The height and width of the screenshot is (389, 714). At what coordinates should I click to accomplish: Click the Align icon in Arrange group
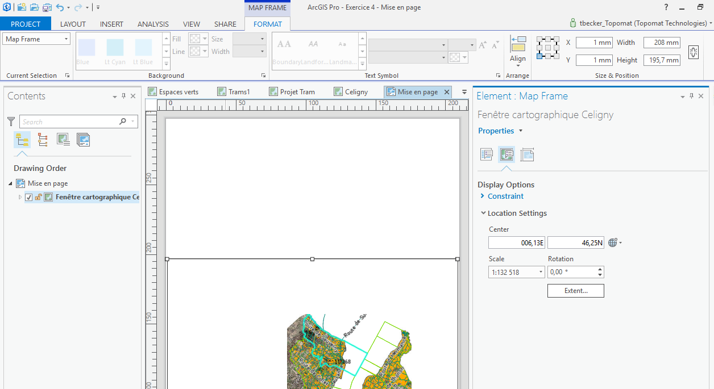coord(518,51)
